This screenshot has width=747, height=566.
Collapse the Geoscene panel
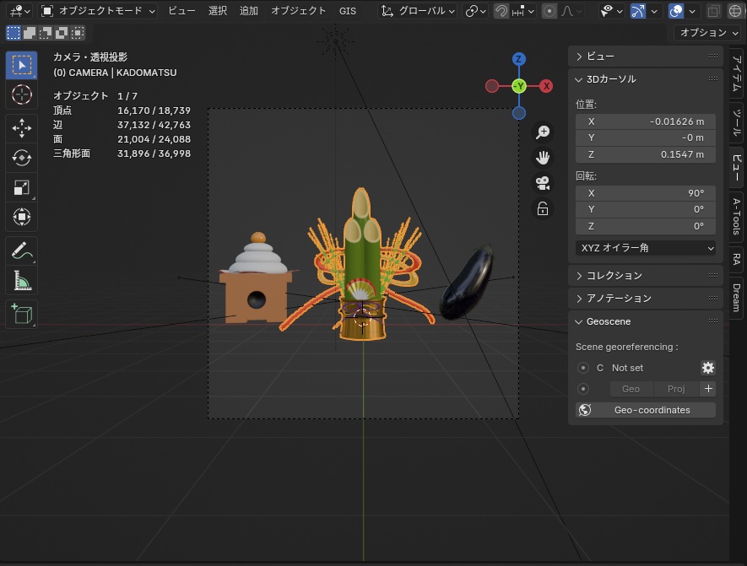point(646,321)
